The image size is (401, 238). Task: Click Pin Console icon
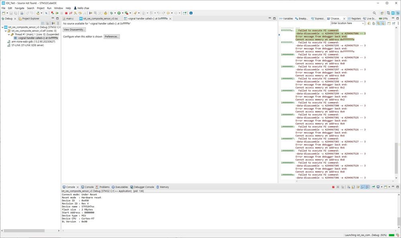click(x=373, y=187)
